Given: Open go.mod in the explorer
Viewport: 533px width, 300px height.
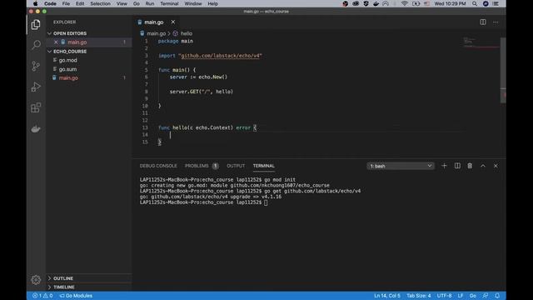Looking at the screenshot, I should coord(67,60).
